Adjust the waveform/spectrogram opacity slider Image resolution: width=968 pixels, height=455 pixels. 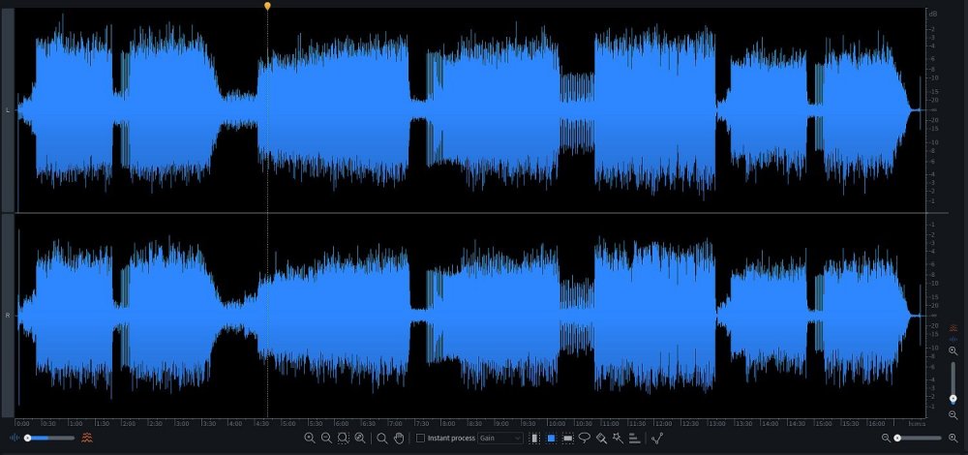(29, 439)
